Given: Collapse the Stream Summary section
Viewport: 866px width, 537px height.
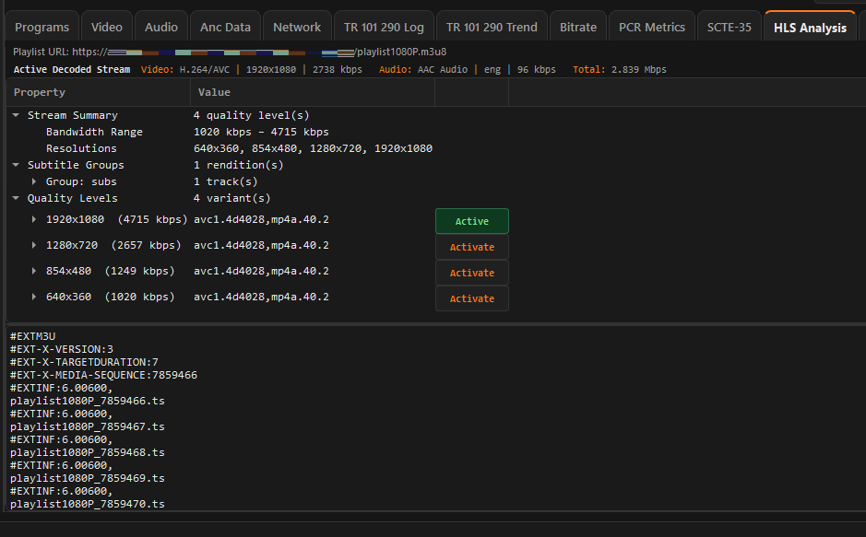Looking at the screenshot, I should point(16,115).
